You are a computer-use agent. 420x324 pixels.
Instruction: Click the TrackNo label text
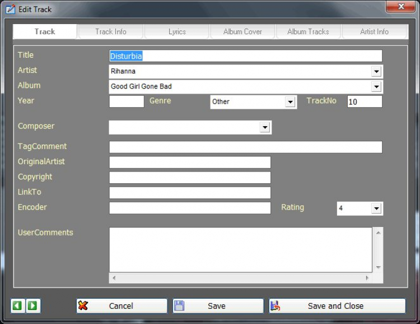[321, 100]
